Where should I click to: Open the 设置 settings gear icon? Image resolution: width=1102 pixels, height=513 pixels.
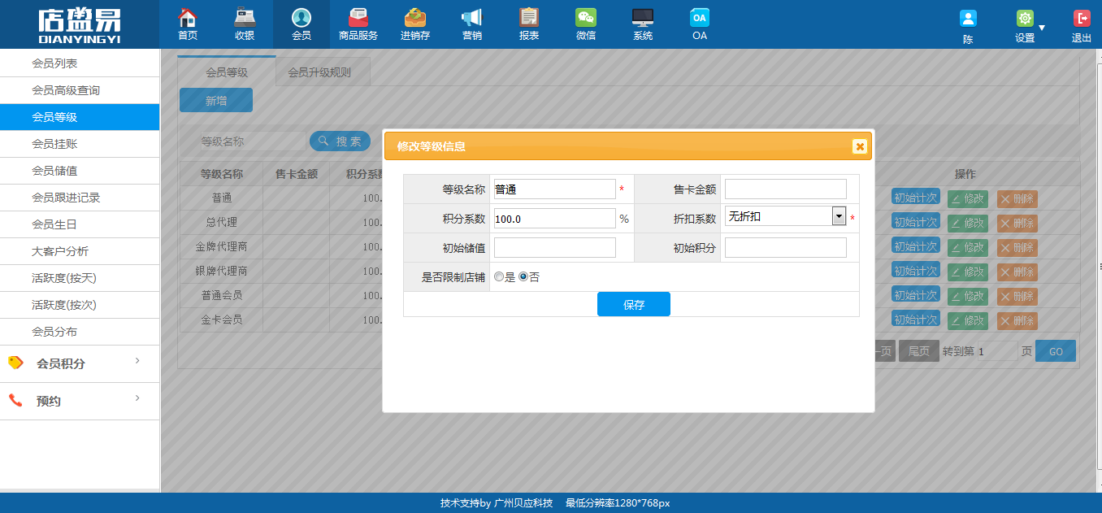(1025, 19)
